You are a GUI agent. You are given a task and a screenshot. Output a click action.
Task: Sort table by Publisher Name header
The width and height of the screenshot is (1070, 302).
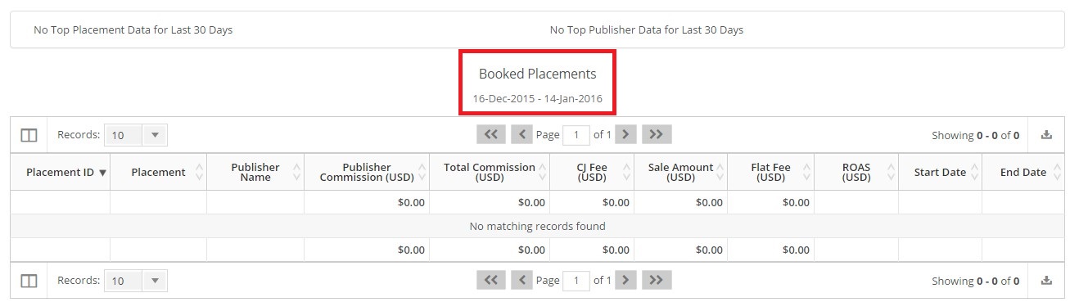(x=255, y=172)
